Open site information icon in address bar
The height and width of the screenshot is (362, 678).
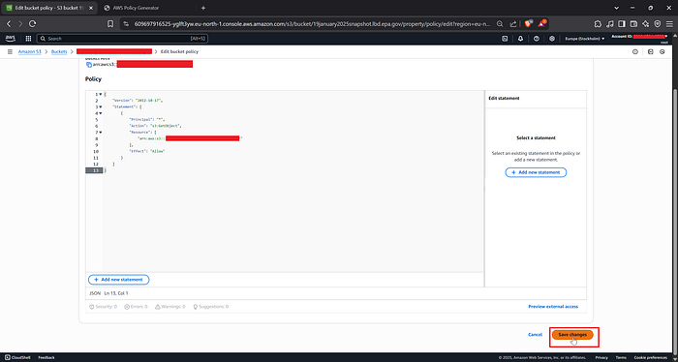click(x=126, y=24)
